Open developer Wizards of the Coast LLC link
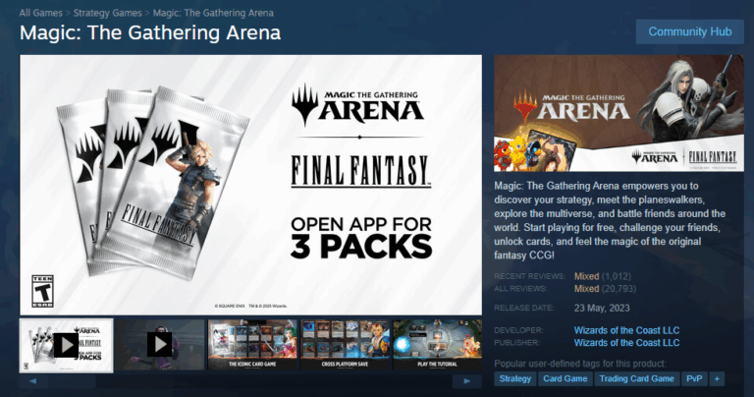Image resolution: width=754 pixels, height=397 pixels. [626, 330]
